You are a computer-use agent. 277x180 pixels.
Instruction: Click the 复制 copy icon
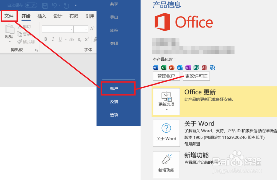(x=19, y=34)
